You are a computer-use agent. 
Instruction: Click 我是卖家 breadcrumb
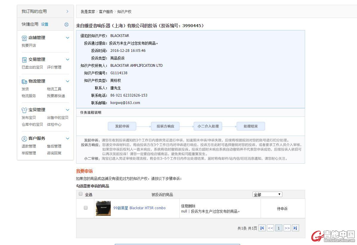(88, 12)
